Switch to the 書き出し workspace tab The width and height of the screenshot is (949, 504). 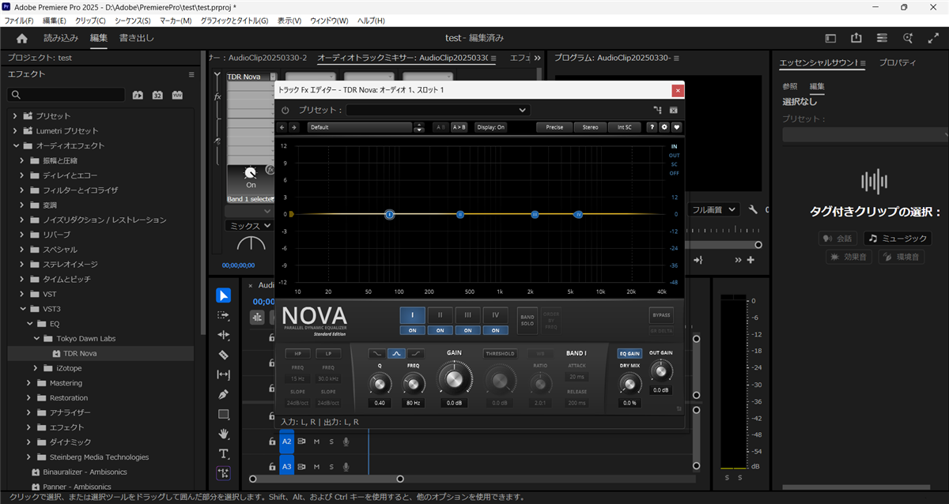(136, 38)
